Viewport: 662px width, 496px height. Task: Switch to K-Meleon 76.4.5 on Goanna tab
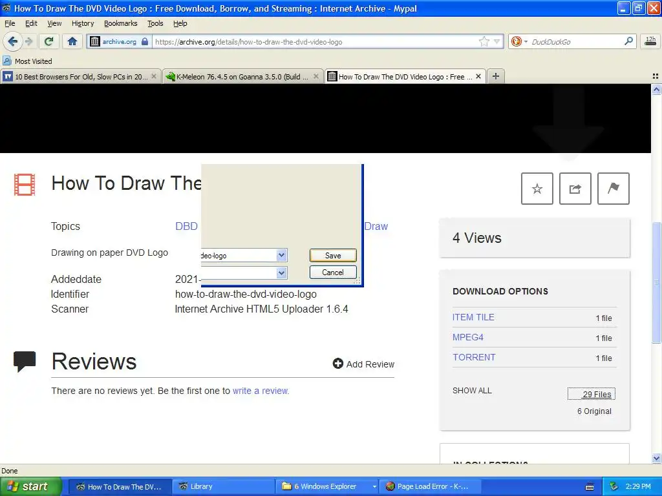click(x=243, y=76)
